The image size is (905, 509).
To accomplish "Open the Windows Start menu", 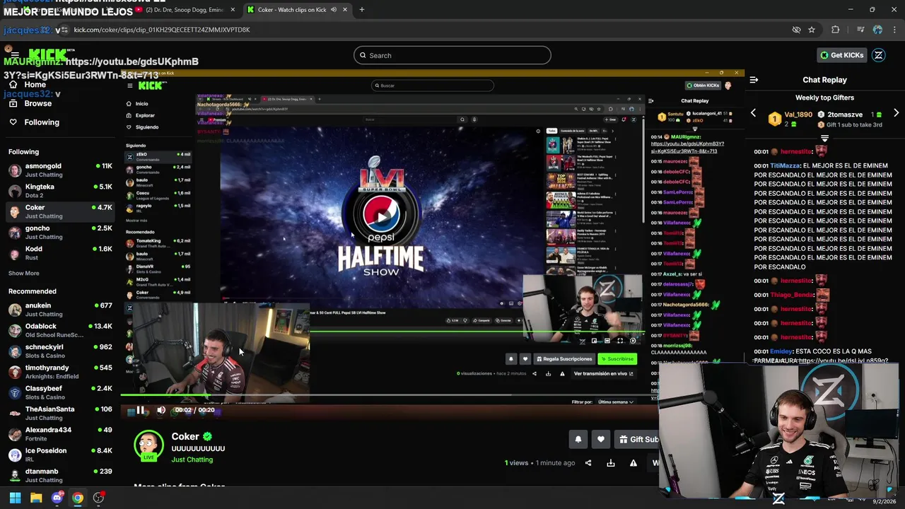I will pyautogui.click(x=15, y=498).
